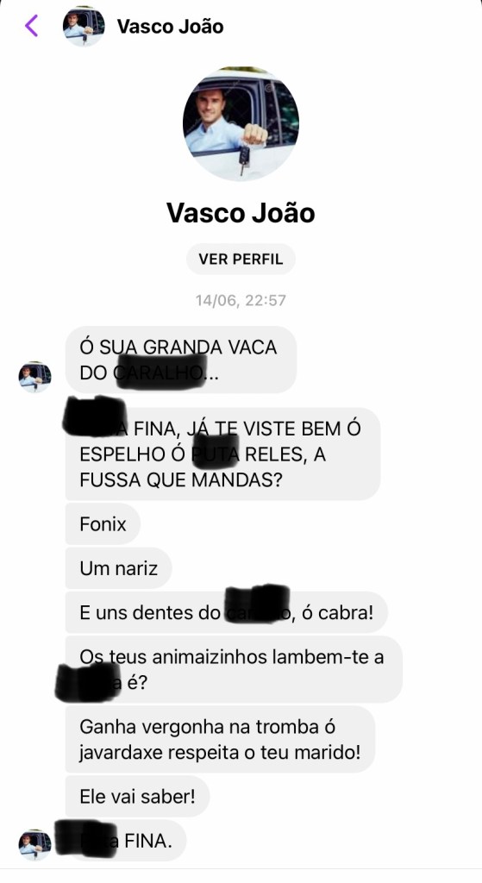
Task: Tap the ESPELHO message bubble
Action: click(x=223, y=454)
